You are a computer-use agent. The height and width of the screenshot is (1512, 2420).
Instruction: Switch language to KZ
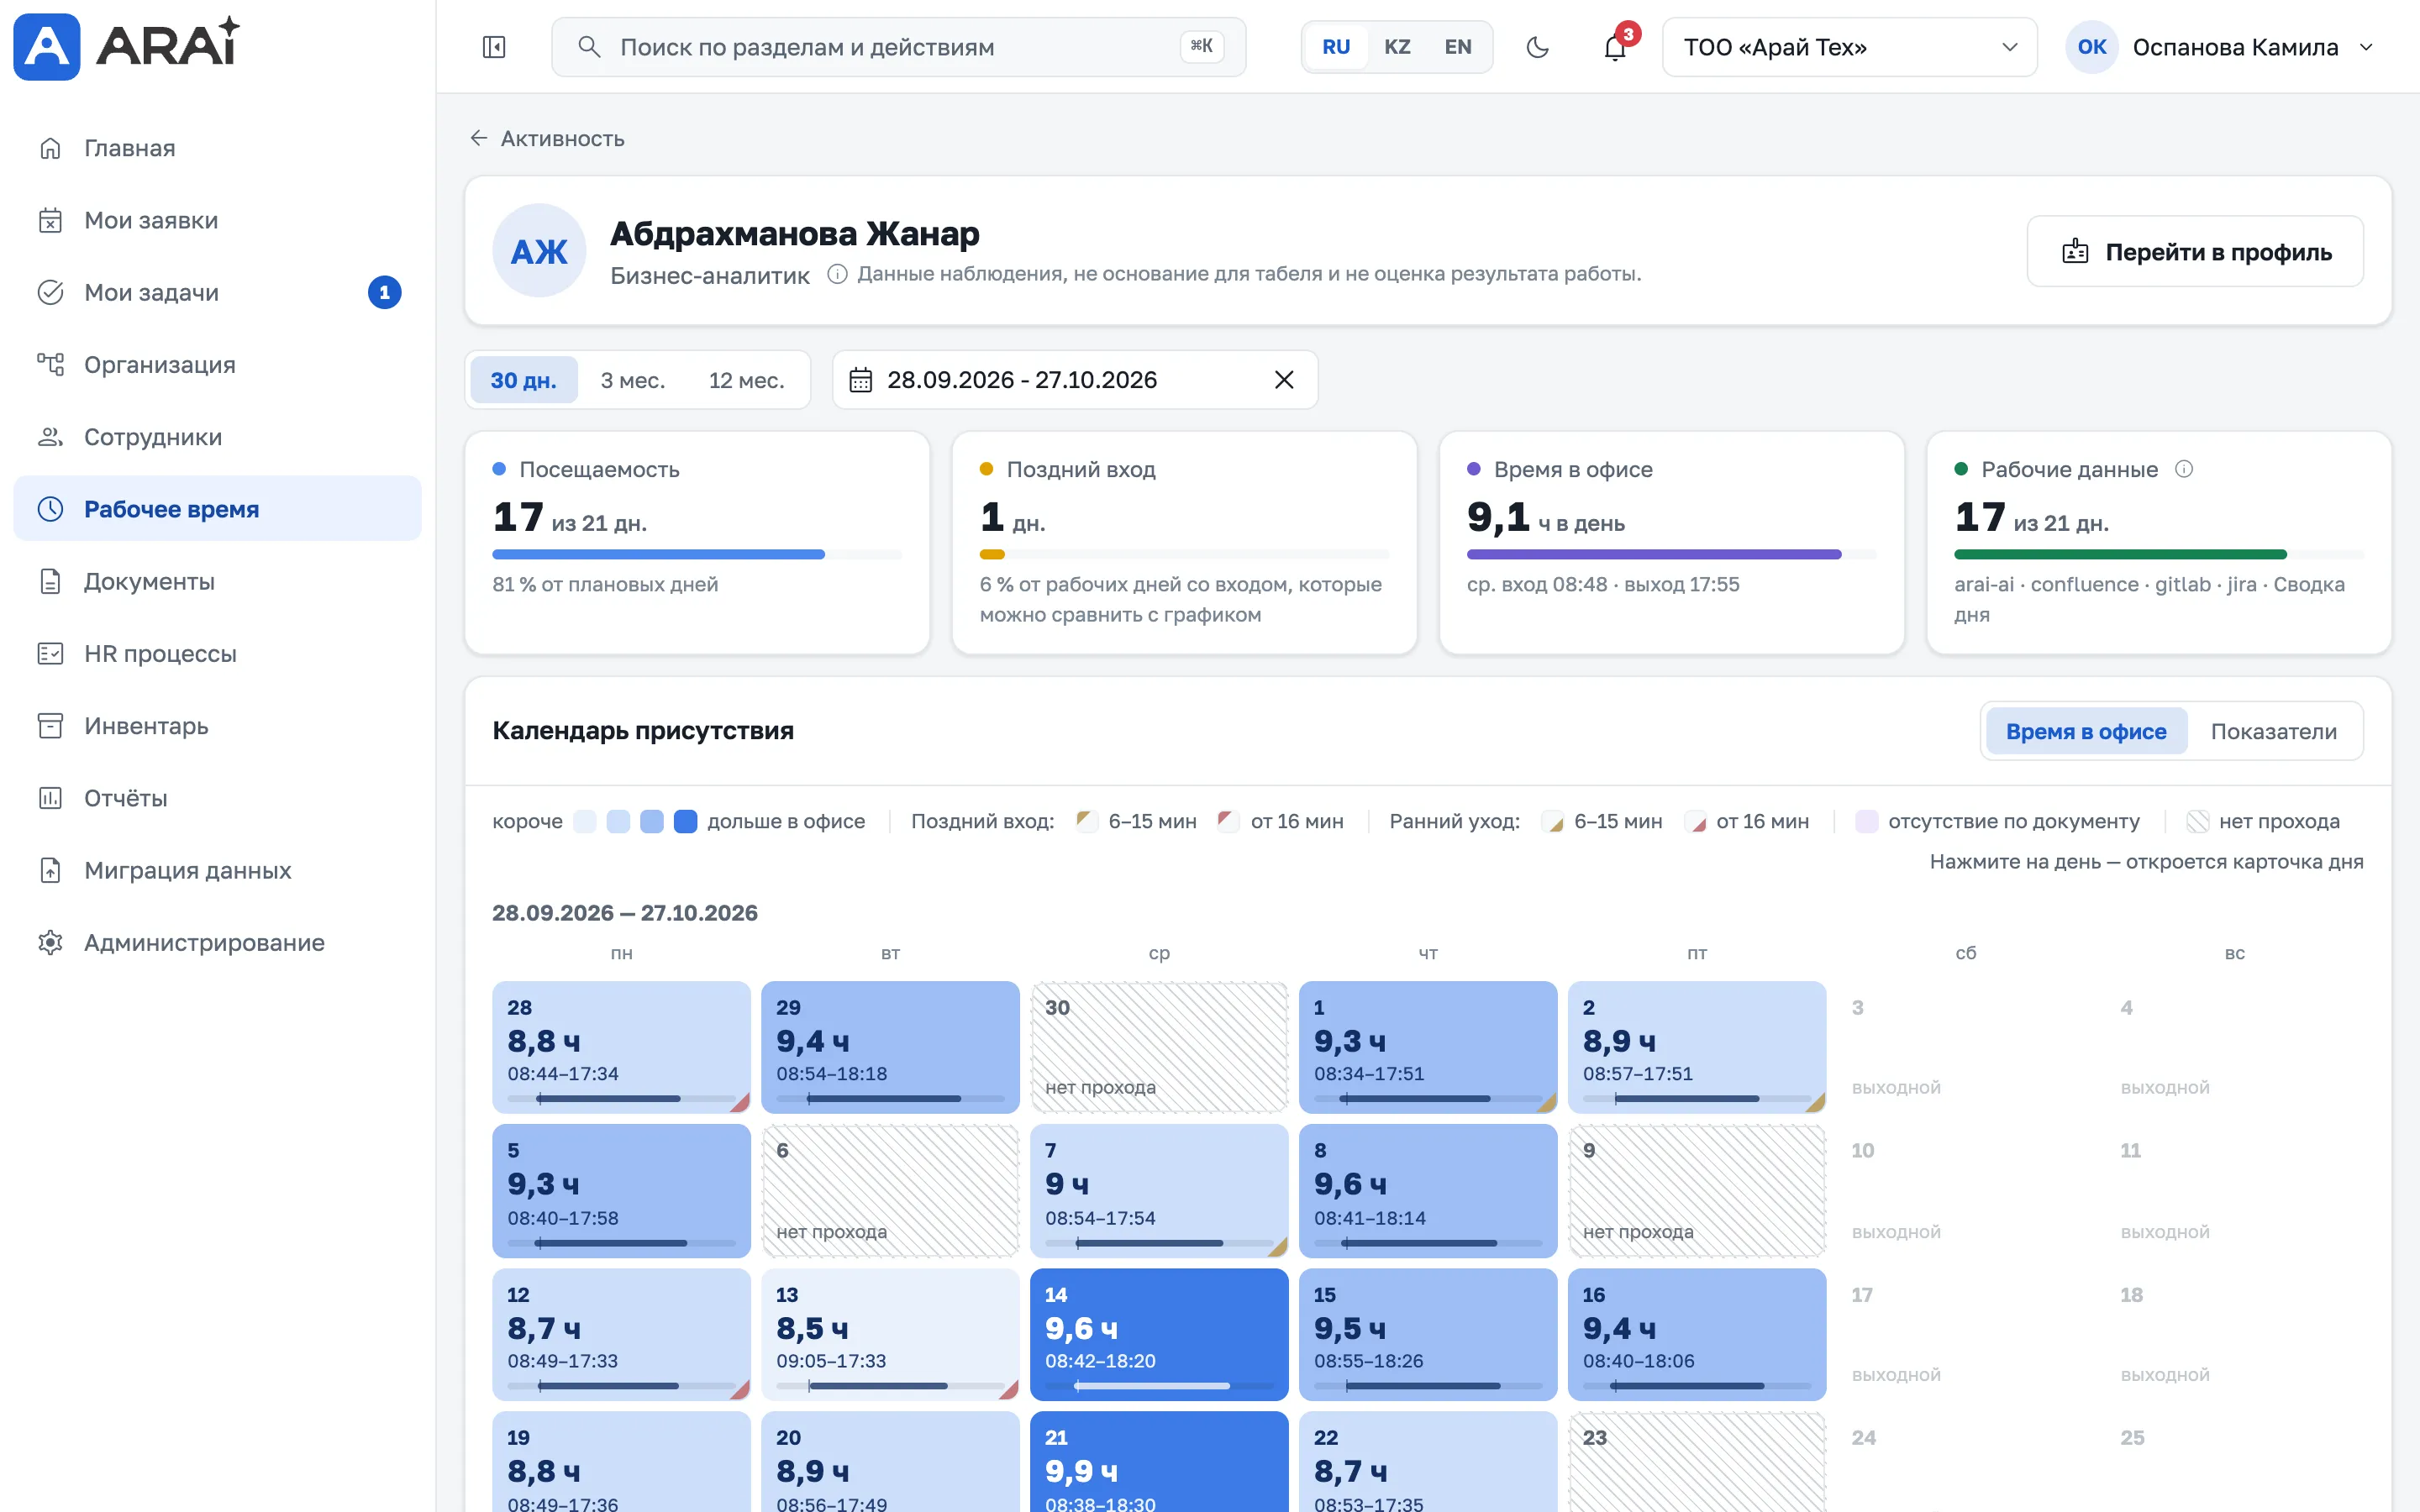1397,47
